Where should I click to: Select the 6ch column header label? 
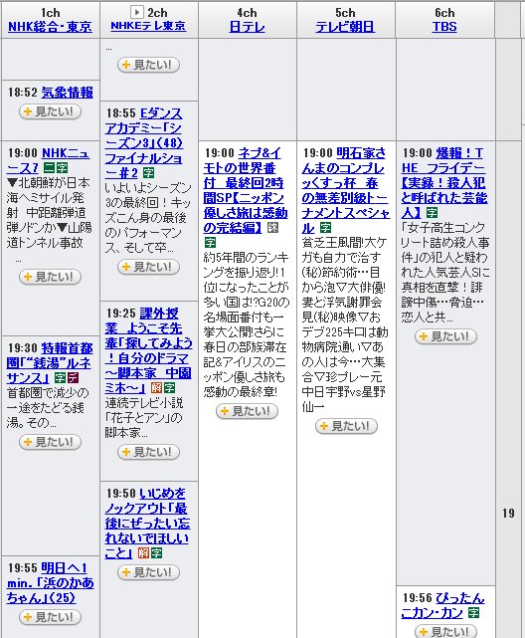click(444, 13)
